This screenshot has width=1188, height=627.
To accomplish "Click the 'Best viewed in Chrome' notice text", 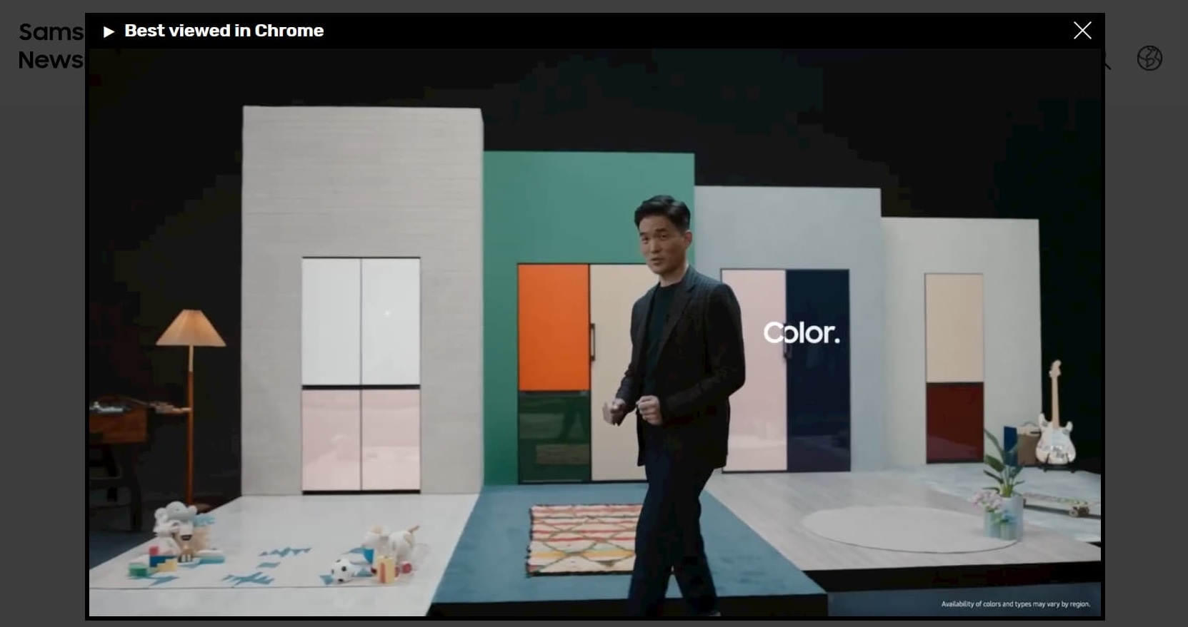I will coord(224,31).
